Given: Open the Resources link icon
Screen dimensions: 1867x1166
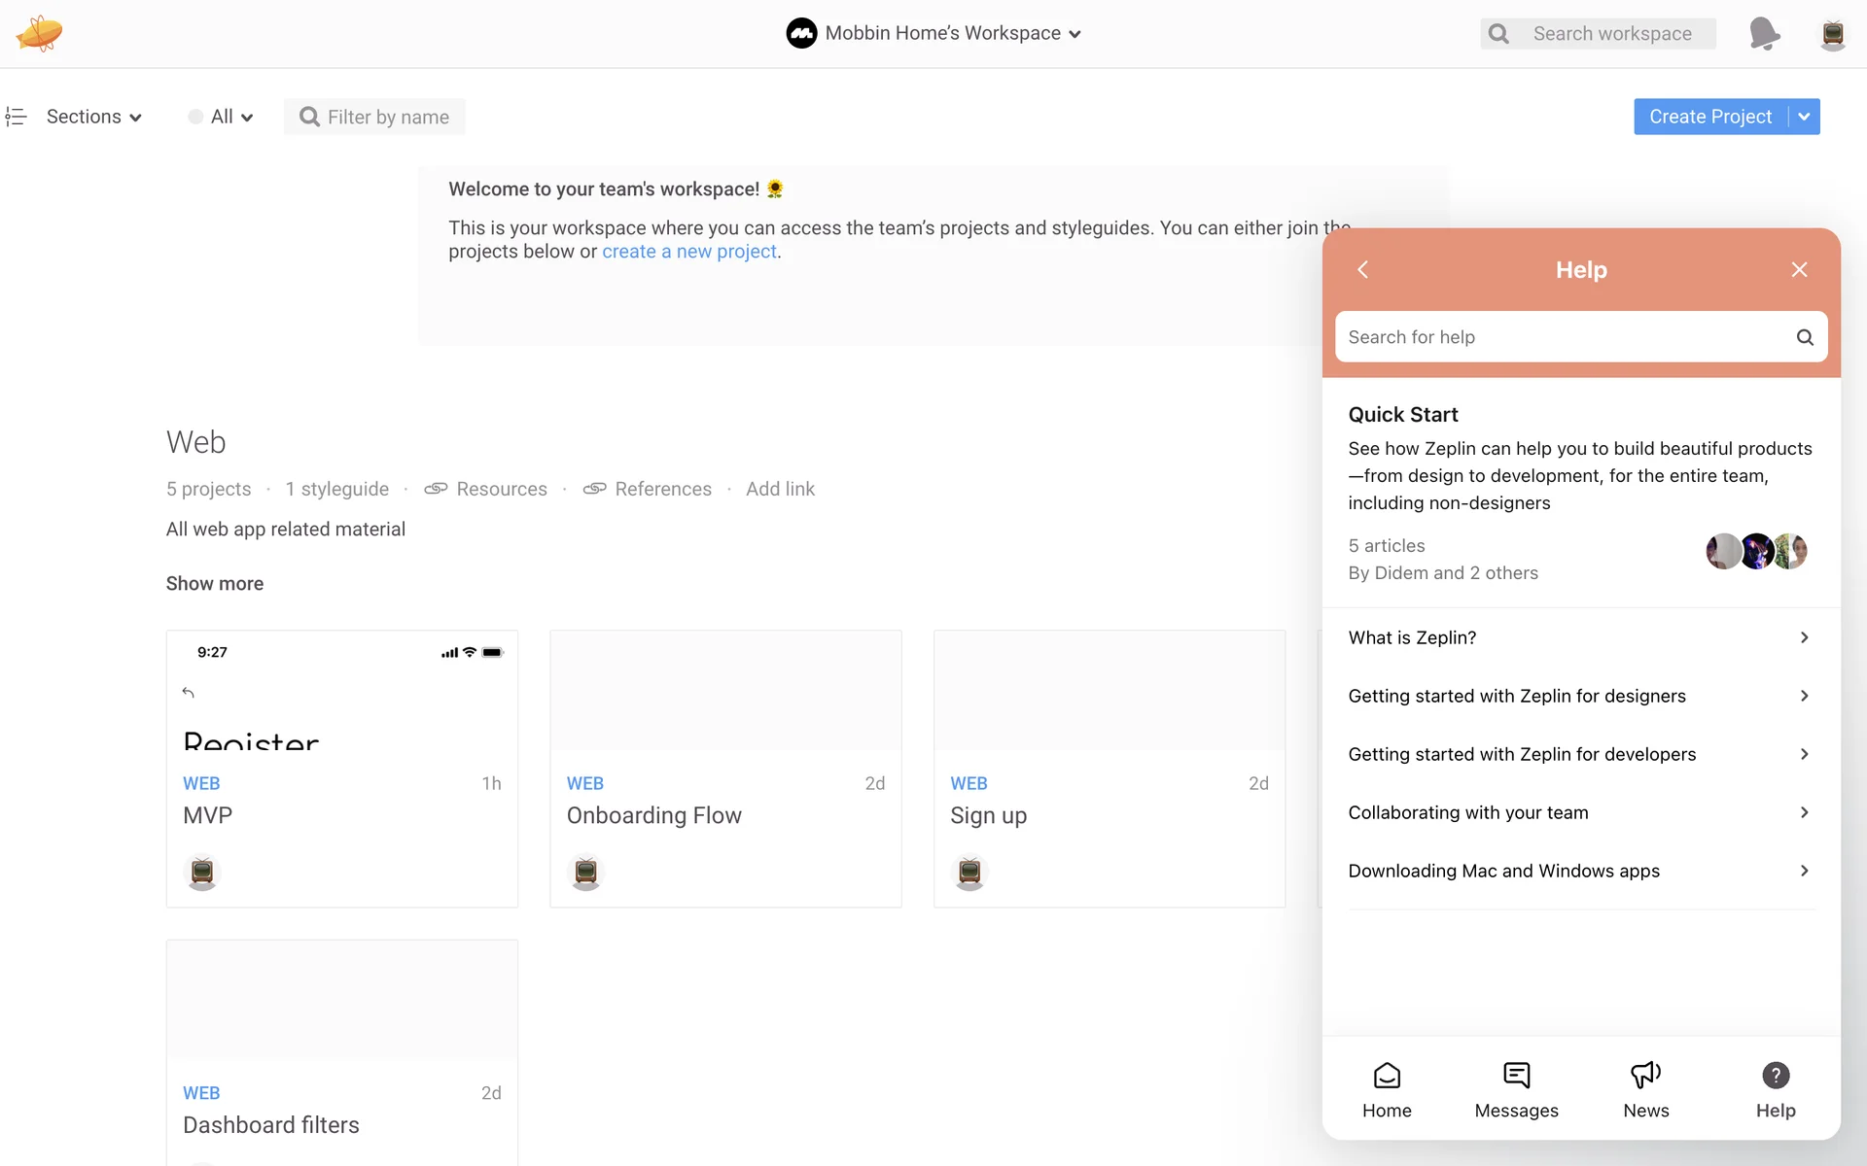Looking at the screenshot, I should point(436,489).
